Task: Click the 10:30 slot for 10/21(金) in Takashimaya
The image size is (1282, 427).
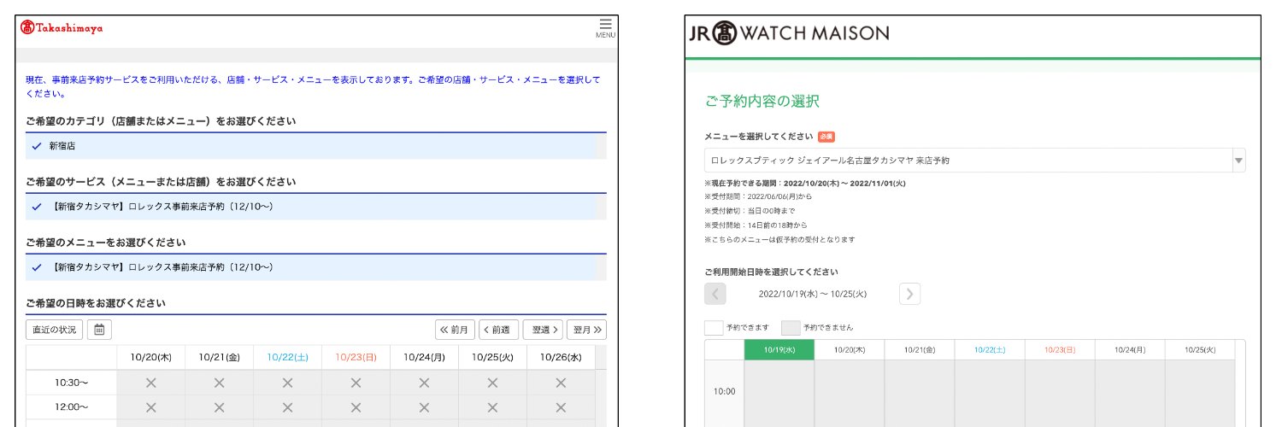Action: click(x=220, y=383)
